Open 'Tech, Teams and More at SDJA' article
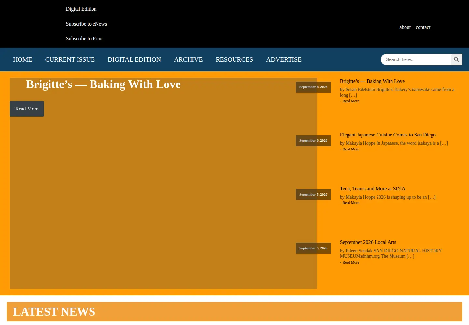 (x=373, y=189)
